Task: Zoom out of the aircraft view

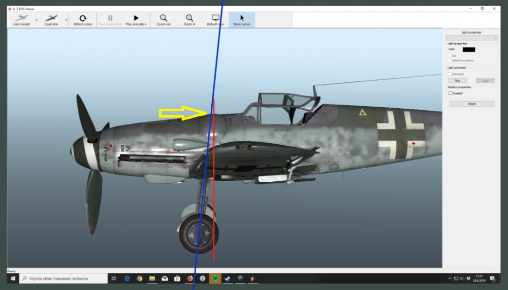Action: coord(164,20)
